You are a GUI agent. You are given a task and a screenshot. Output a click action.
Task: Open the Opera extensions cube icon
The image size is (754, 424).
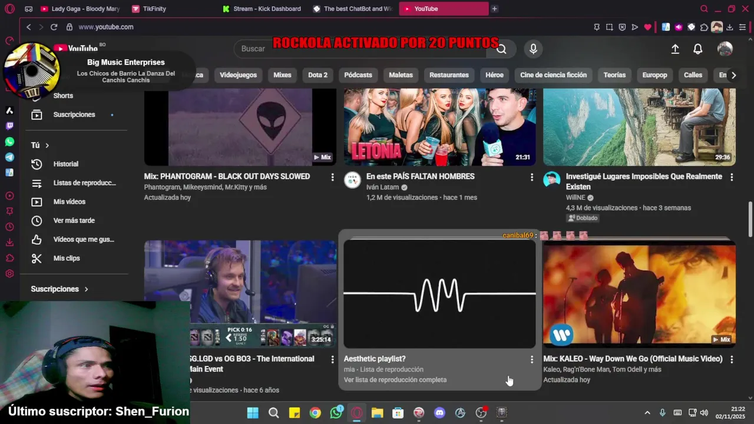pos(704,27)
